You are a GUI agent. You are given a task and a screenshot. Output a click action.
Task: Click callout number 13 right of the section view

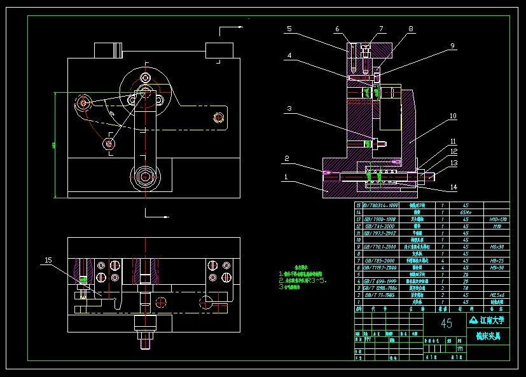[453, 163]
